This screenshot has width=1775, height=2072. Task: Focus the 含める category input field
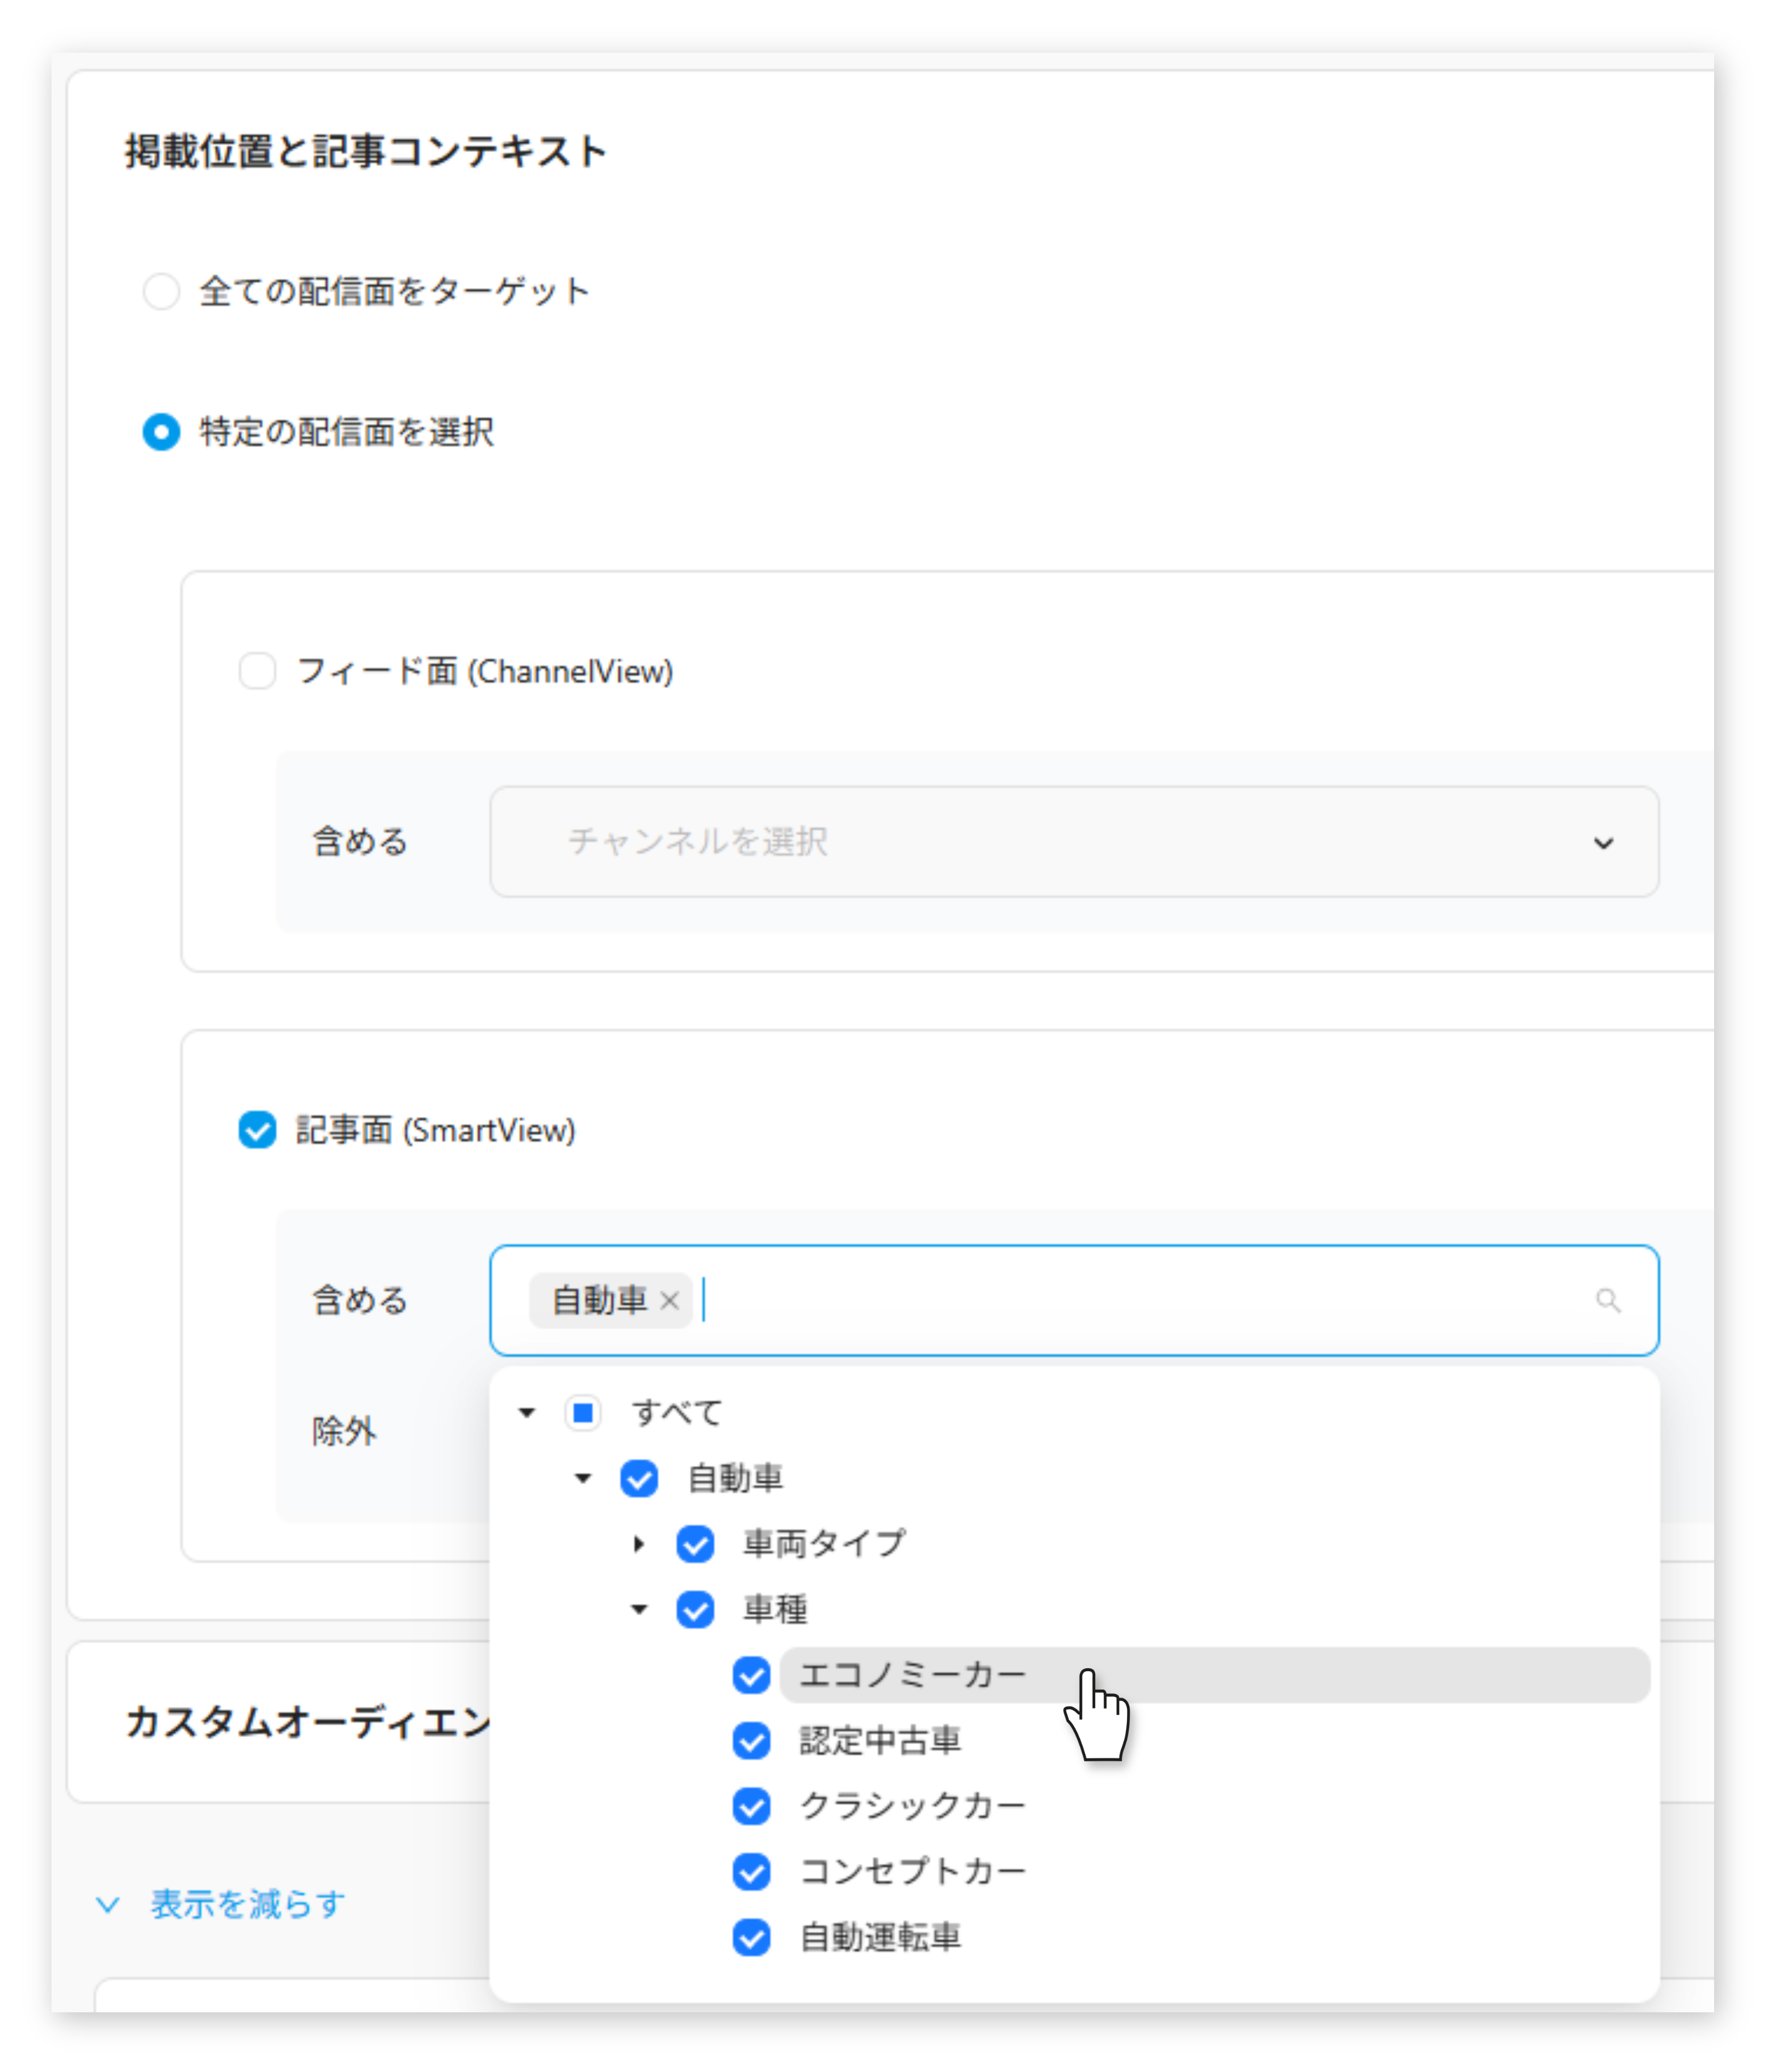(1074, 1300)
